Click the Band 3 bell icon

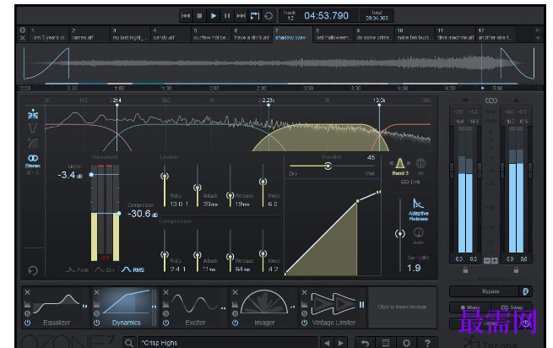point(400,163)
